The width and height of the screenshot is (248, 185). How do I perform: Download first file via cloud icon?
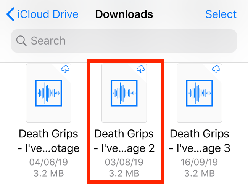click(x=66, y=69)
